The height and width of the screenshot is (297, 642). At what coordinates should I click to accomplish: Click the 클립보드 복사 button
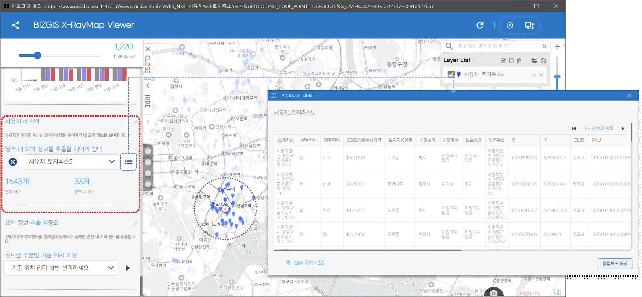615,263
